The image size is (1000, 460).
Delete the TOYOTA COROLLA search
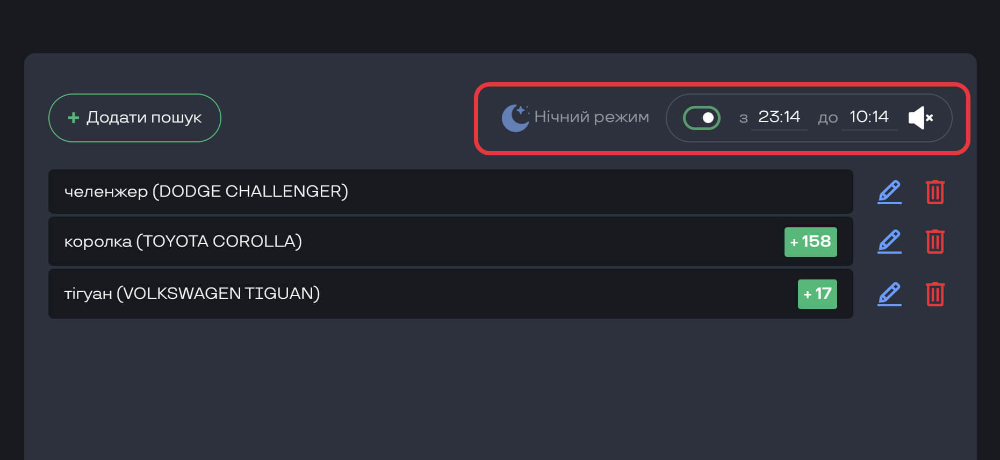935,241
